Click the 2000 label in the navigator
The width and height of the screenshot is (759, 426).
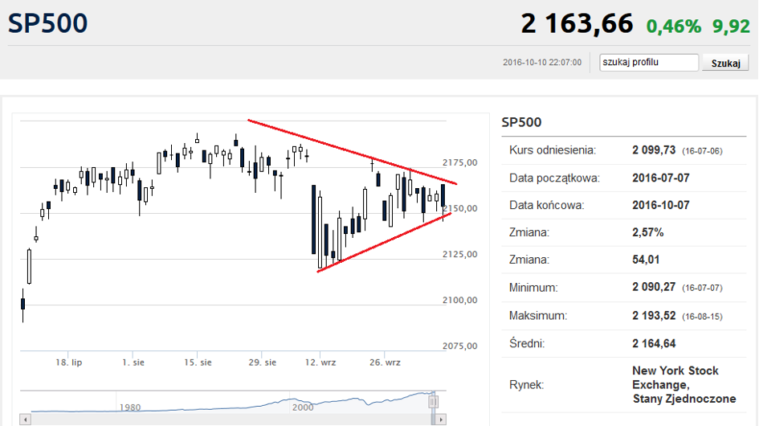pos(303,408)
